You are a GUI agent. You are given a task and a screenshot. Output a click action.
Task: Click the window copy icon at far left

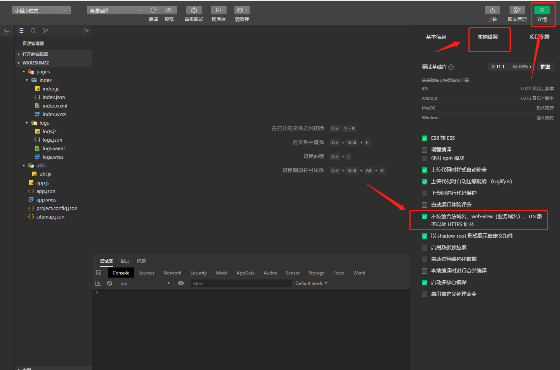pyautogui.click(x=7, y=31)
